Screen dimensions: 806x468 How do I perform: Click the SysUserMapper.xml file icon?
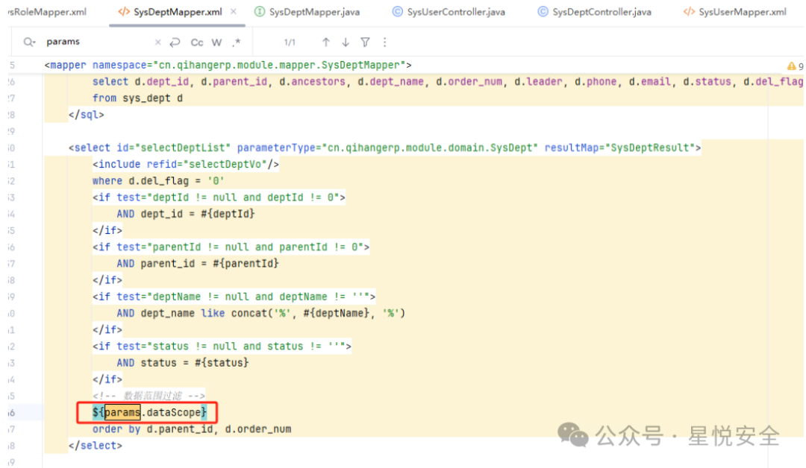tap(689, 11)
